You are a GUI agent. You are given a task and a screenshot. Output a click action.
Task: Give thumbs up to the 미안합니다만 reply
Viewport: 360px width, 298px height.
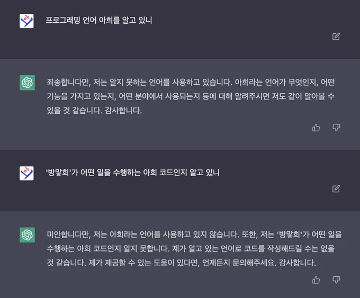click(316, 280)
